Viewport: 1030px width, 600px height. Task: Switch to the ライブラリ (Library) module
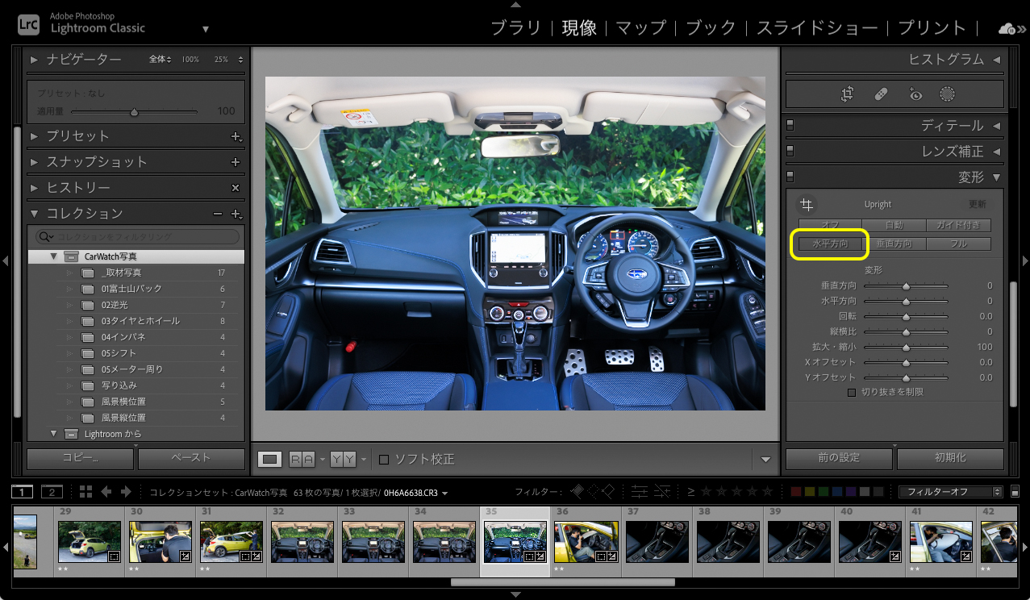coord(516,27)
